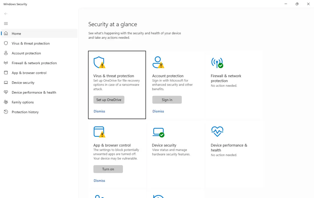Image resolution: width=314 pixels, height=198 pixels.
Task: Click the laptop icon beside Device security in sidebar
Action: (x=6, y=82)
